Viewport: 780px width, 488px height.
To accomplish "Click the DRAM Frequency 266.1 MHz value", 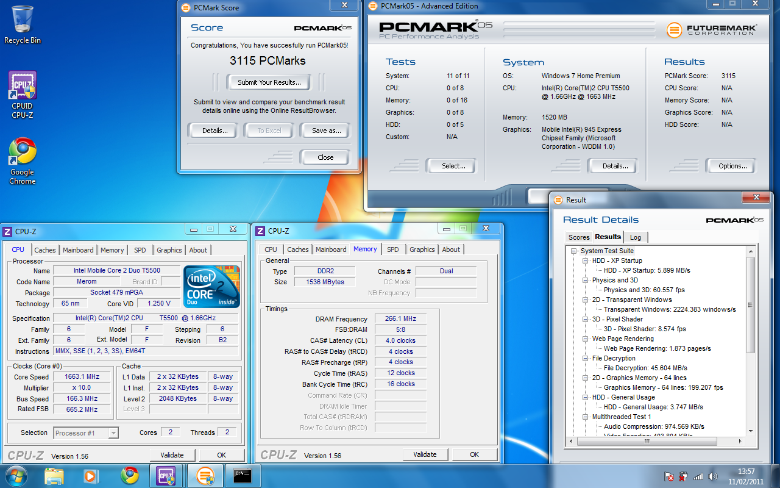I will pyautogui.click(x=400, y=319).
